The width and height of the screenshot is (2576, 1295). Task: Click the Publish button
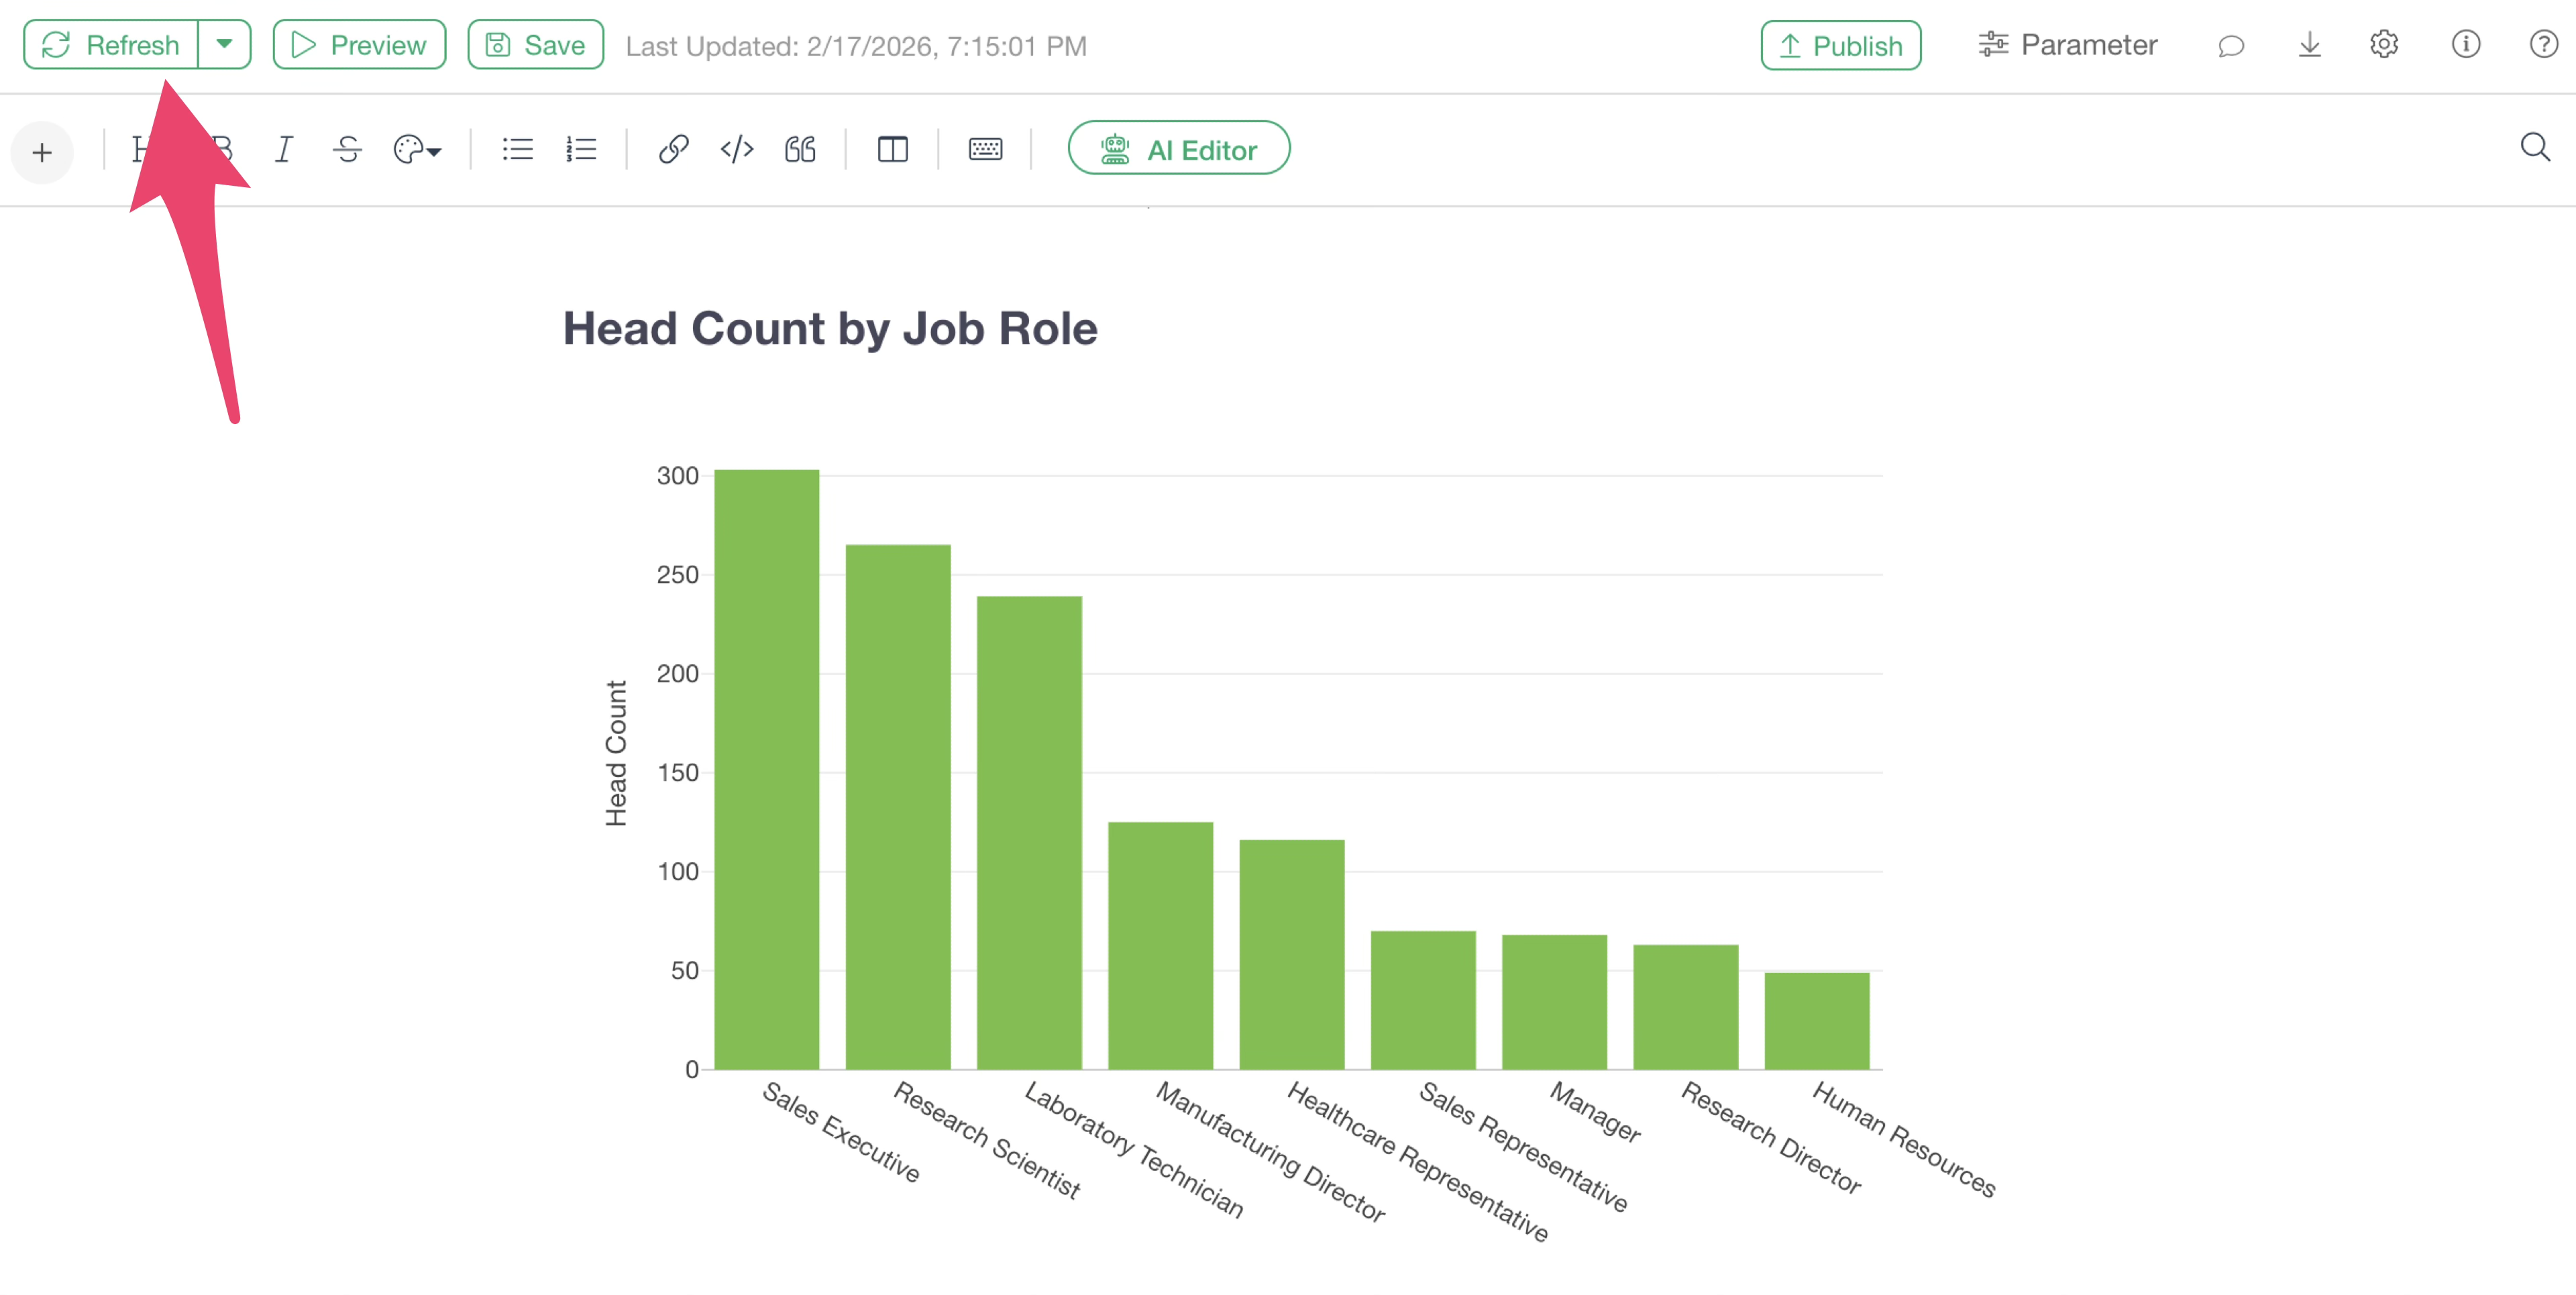(x=1840, y=46)
